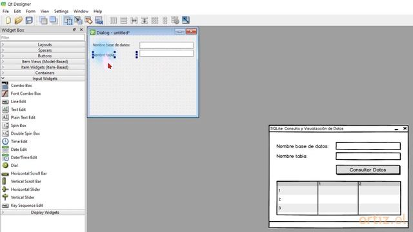
Task: Select the Edit Widgets mode icon
Action: (x=68, y=20)
